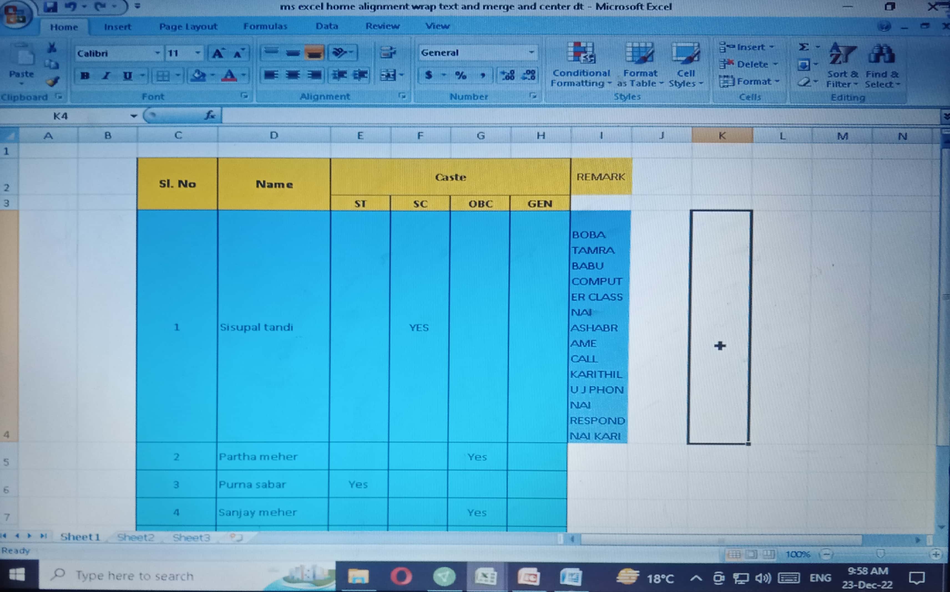The image size is (950, 592).
Task: Open the Name Box dropdown arrow
Action: pos(134,116)
